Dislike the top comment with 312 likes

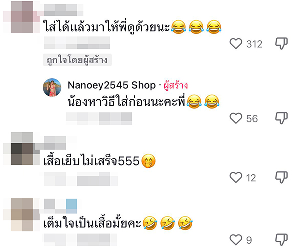pyautogui.click(x=281, y=43)
